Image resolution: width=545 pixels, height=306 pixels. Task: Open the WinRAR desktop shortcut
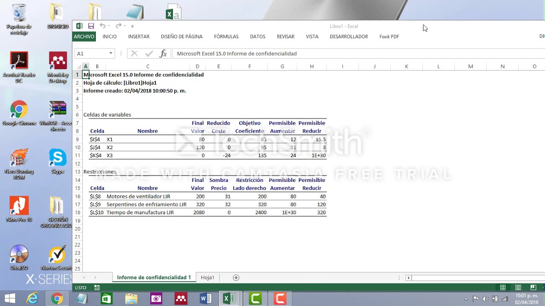pyautogui.click(x=58, y=116)
